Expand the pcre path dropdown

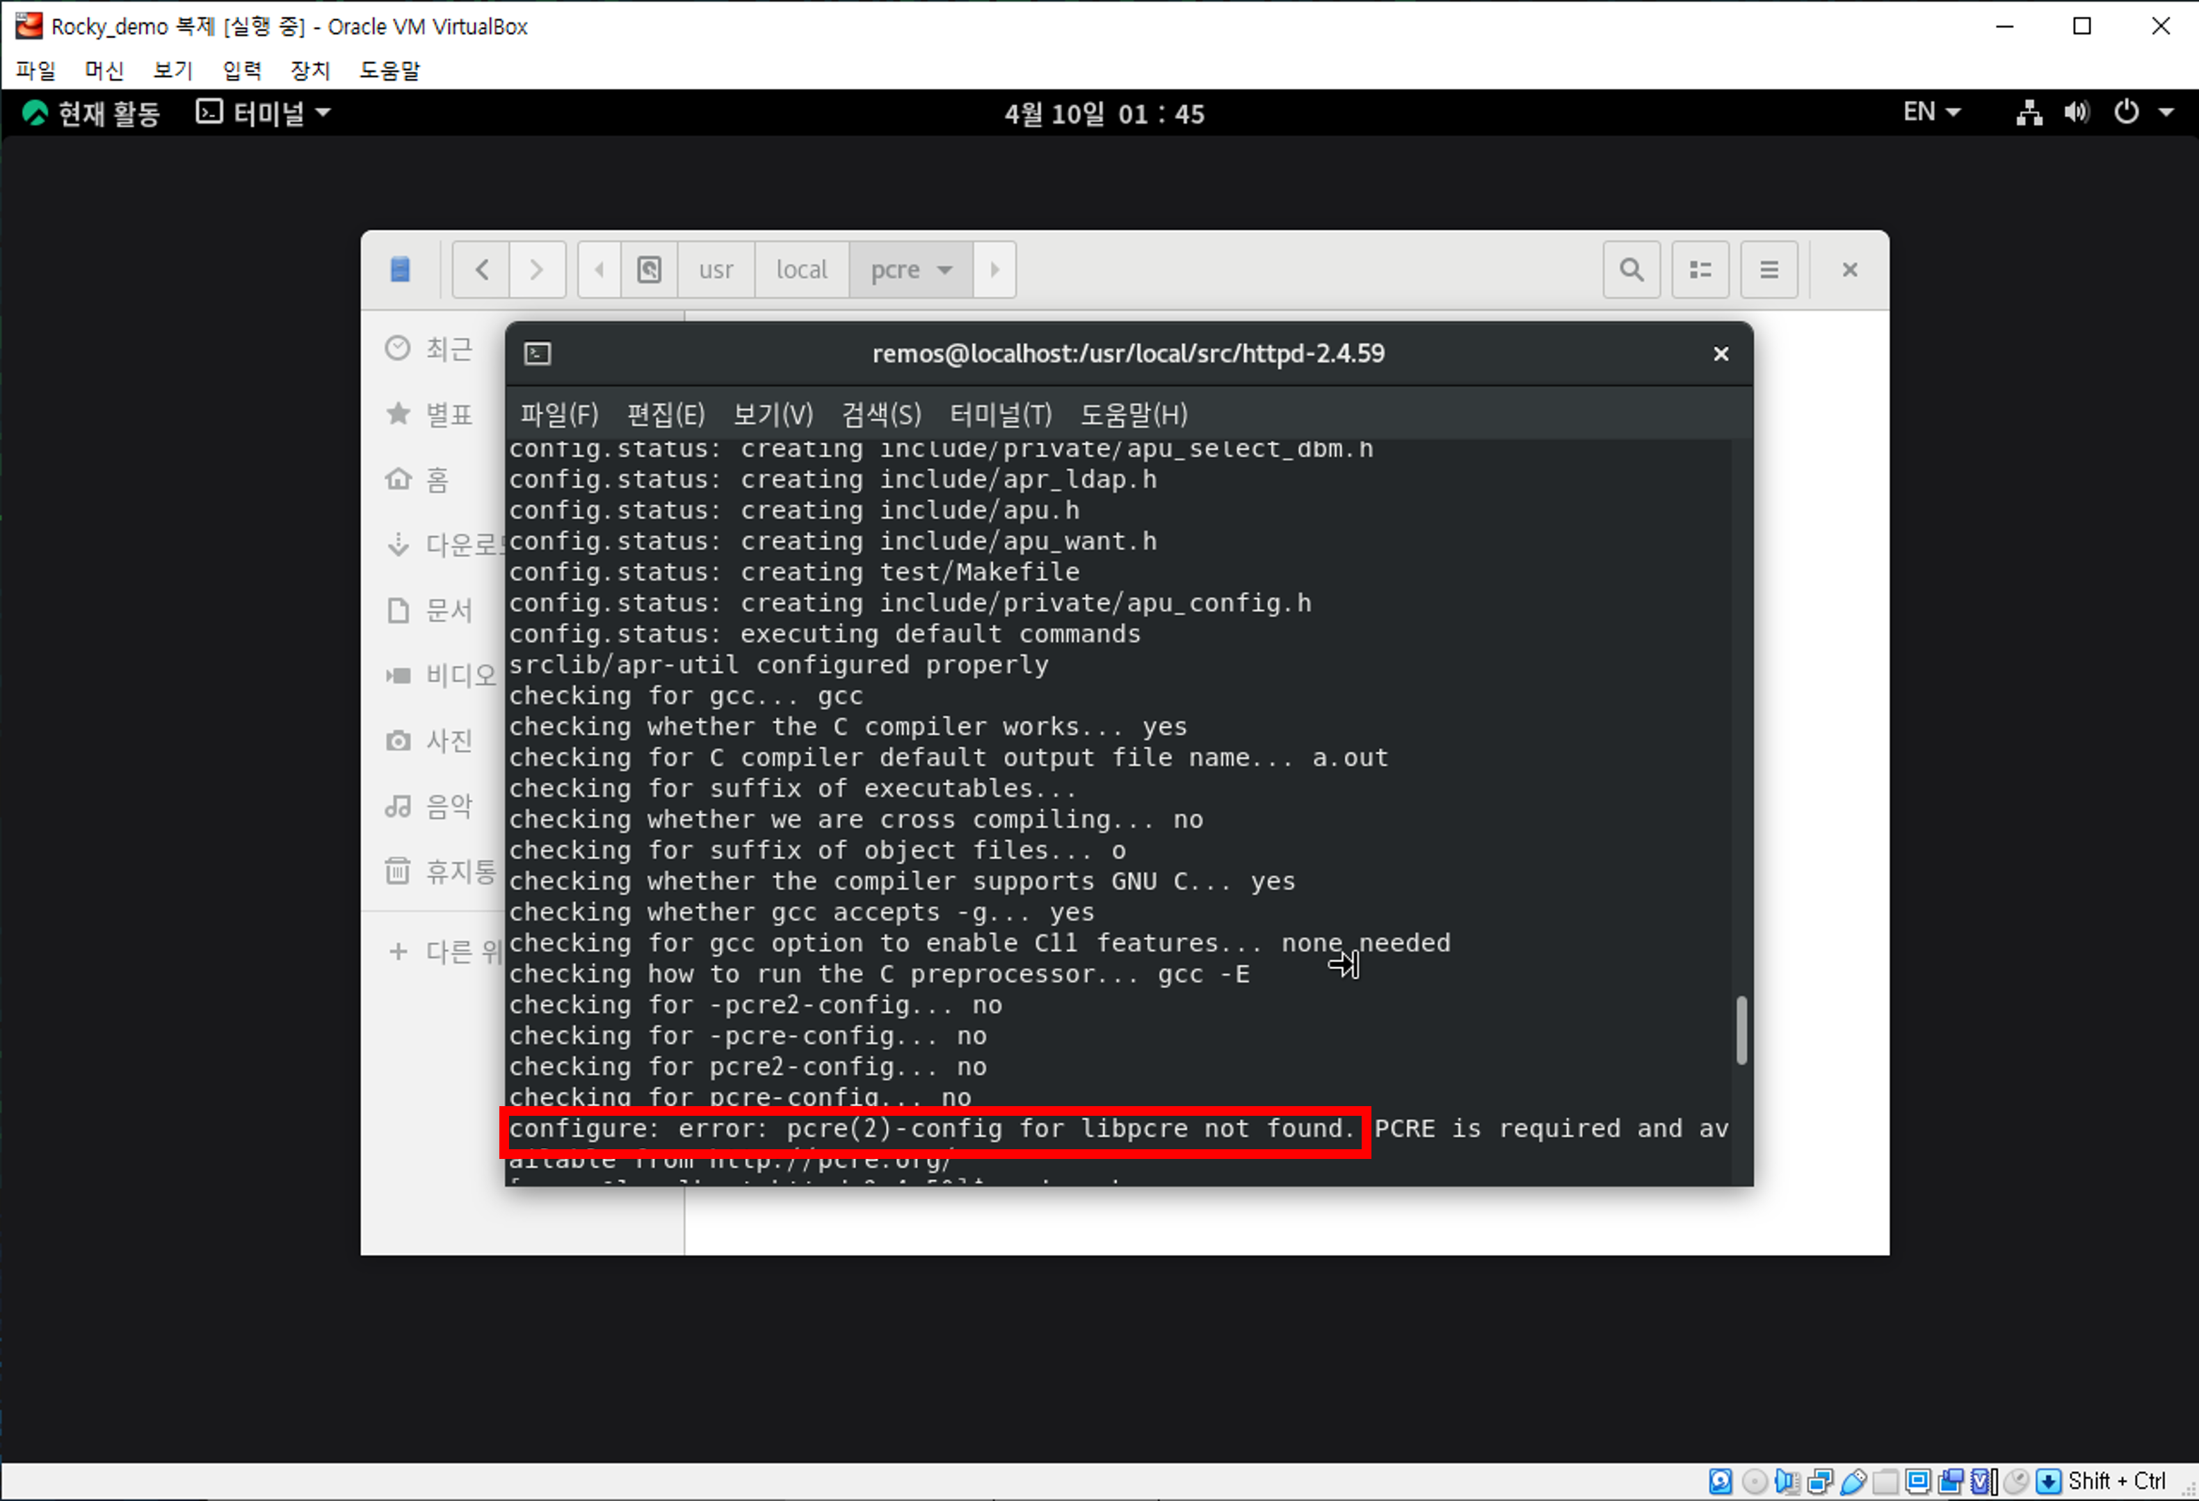(x=944, y=270)
